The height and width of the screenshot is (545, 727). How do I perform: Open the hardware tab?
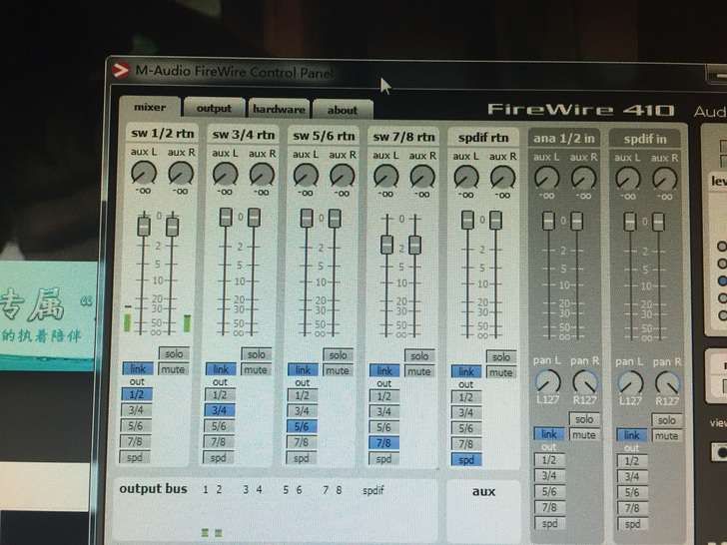(279, 110)
